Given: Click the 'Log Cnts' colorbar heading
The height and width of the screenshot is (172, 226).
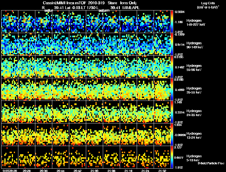Looking at the screenshot, I should (208, 3).
